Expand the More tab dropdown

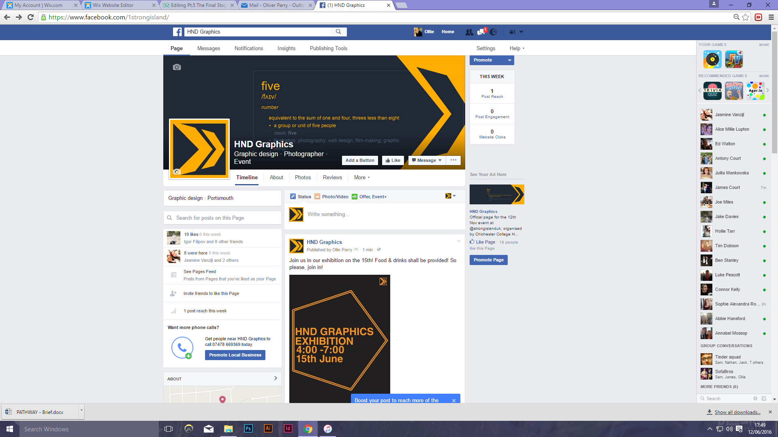coord(362,178)
